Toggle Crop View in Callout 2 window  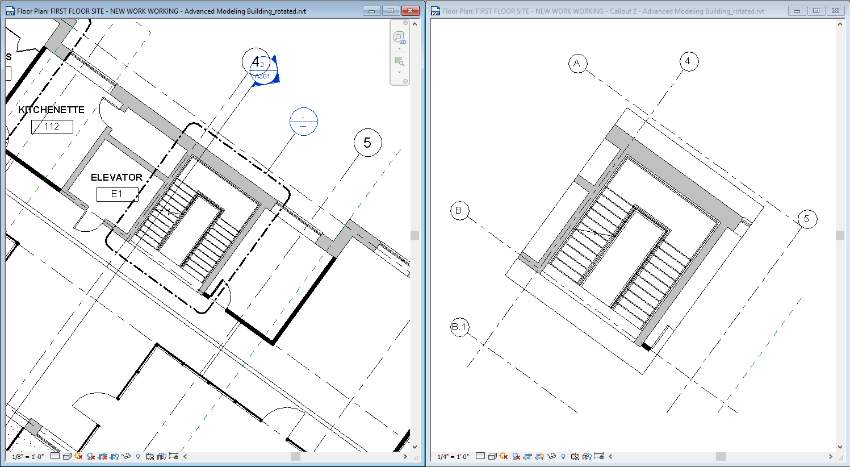click(x=527, y=456)
